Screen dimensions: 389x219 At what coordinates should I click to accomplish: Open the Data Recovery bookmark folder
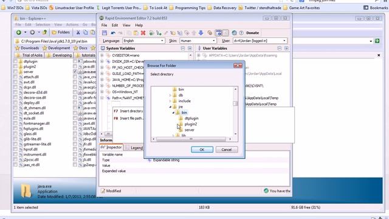coord(222,8)
